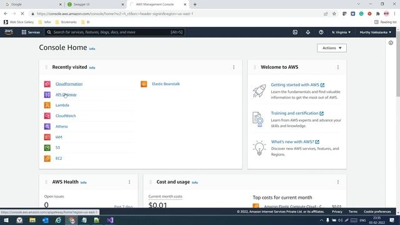Click the Lambda service icon

click(47, 105)
